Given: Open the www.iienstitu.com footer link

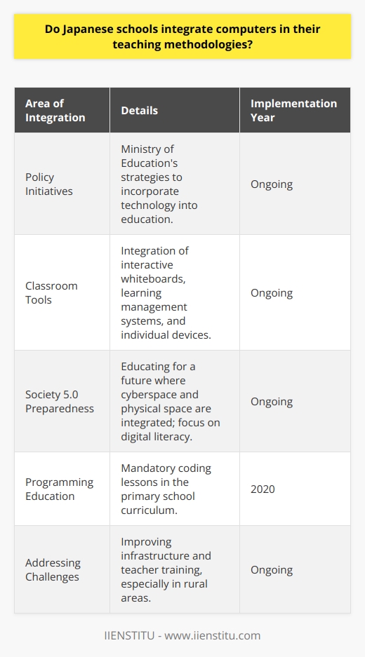Looking at the screenshot, I should (x=213, y=635).
